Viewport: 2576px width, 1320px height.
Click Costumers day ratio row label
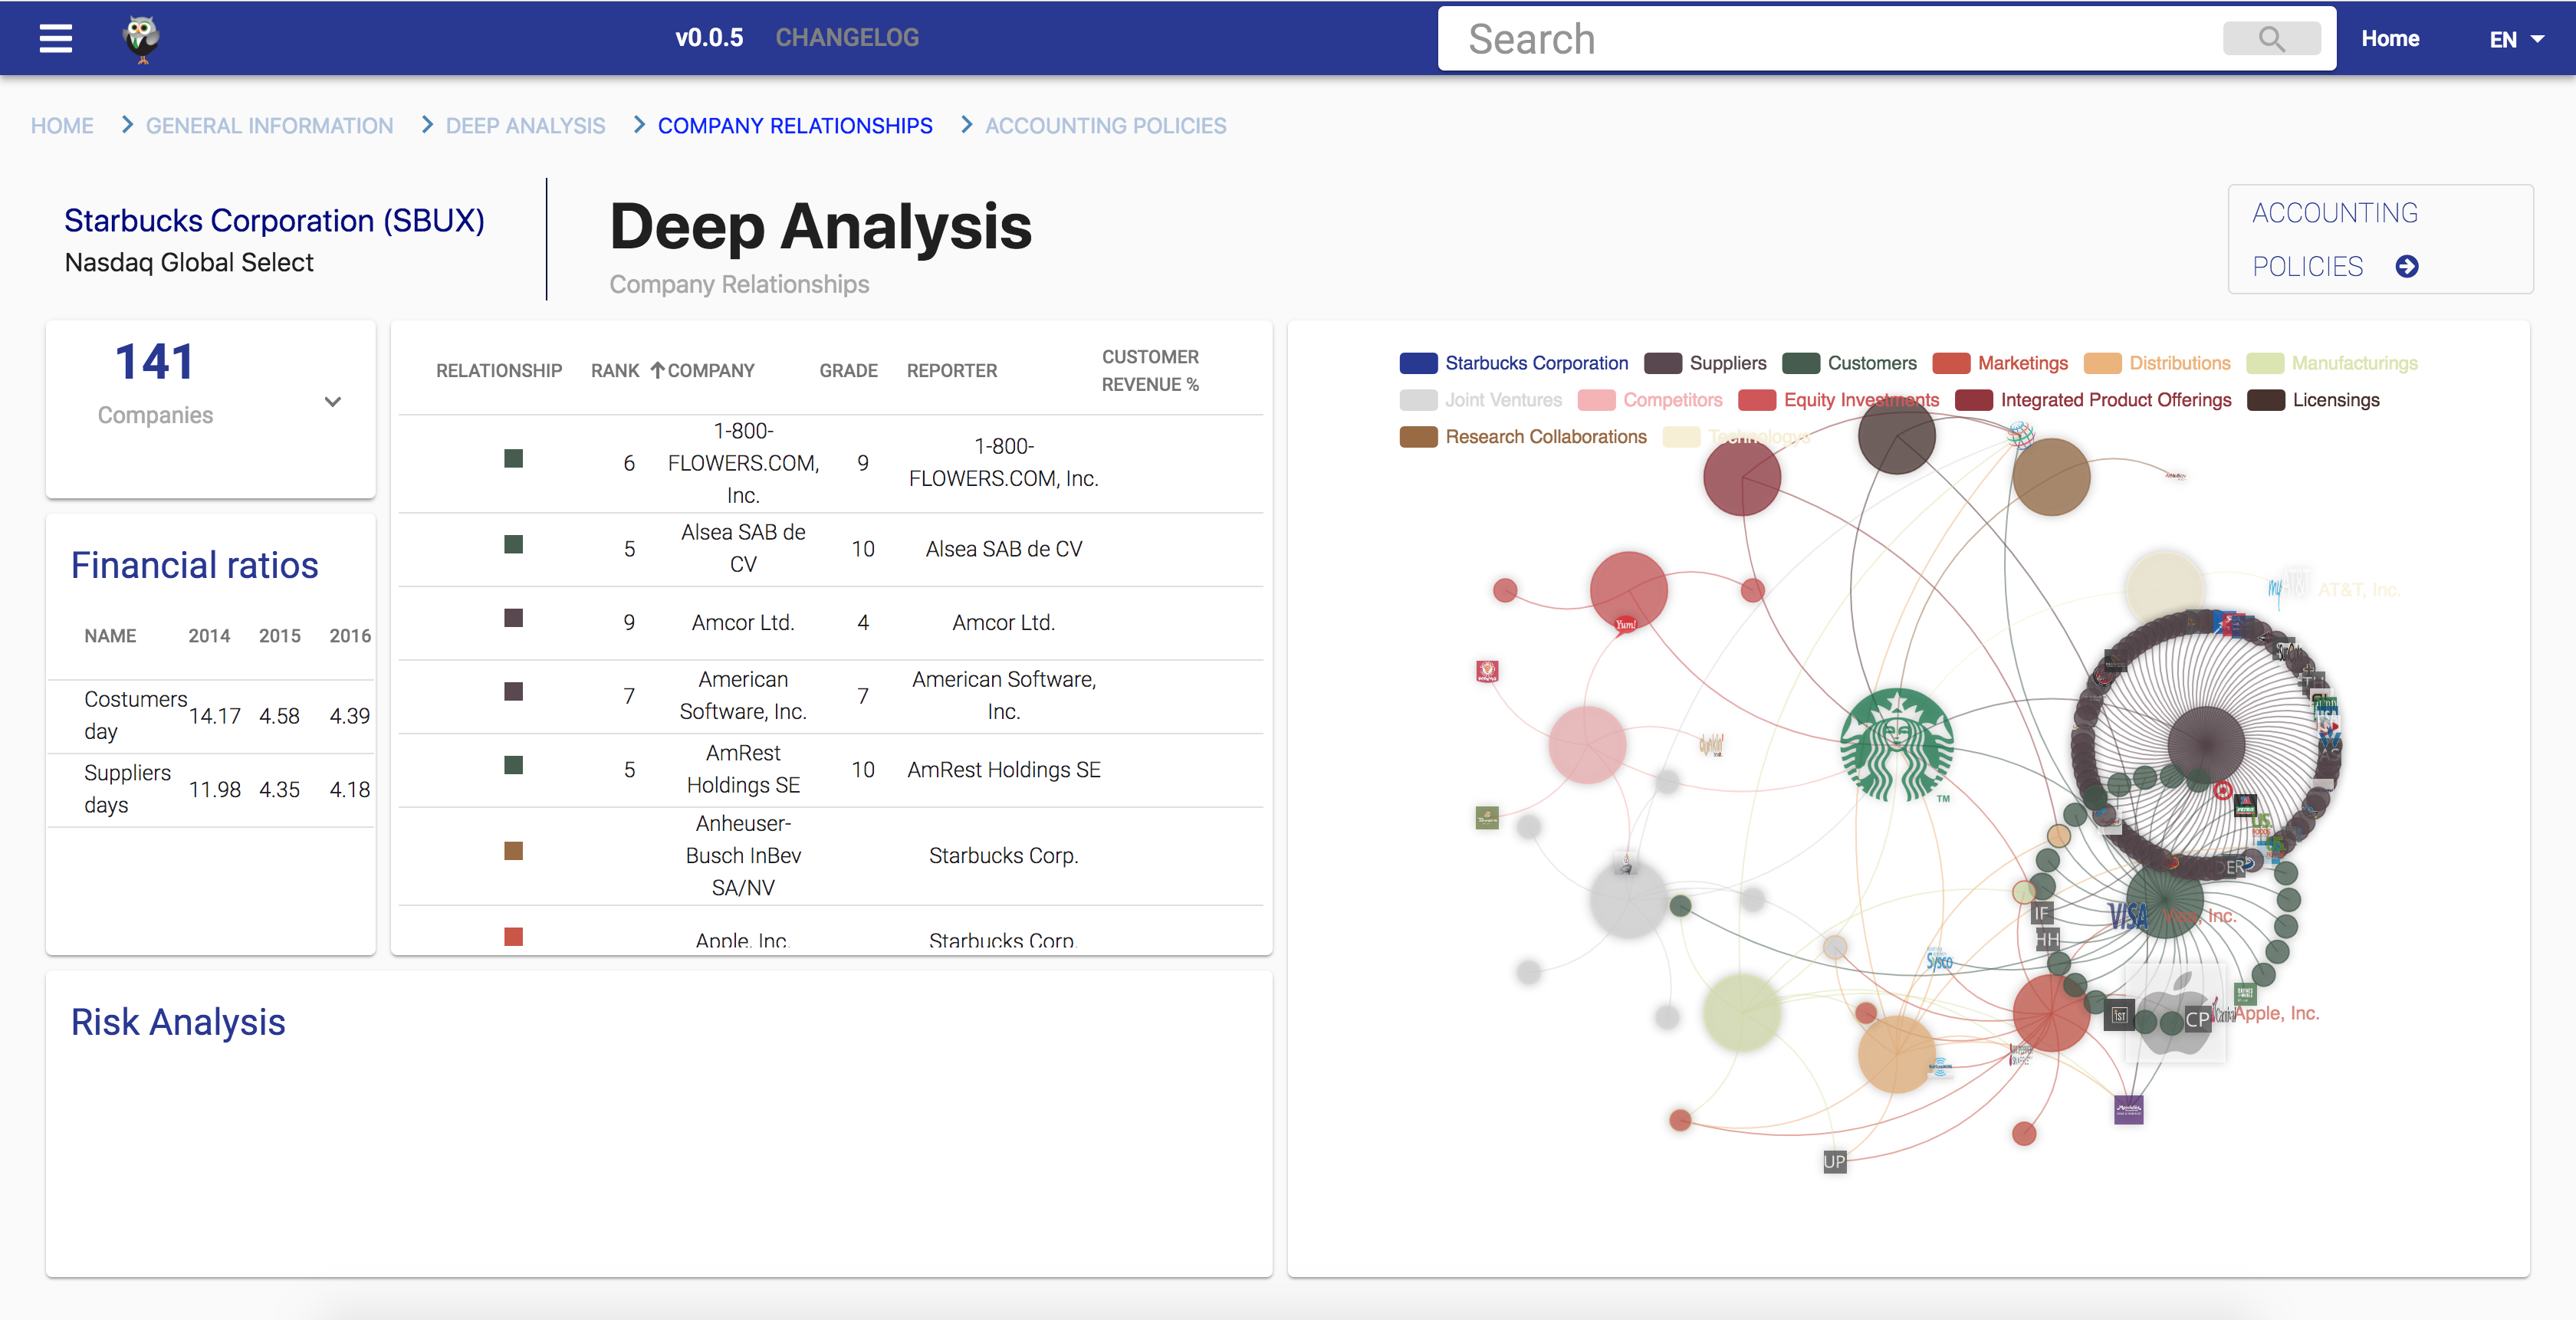(135, 715)
